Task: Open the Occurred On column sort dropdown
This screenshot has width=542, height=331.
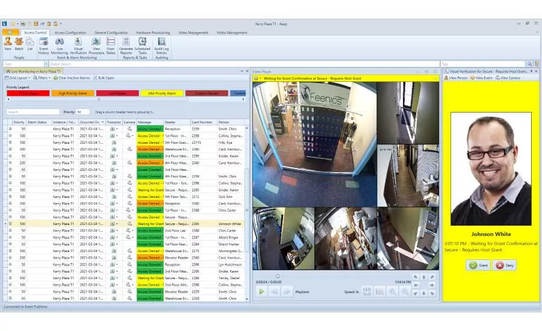Action: (x=102, y=122)
